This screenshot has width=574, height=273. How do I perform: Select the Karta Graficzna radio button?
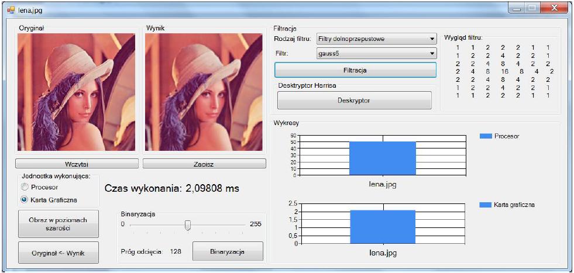coord(25,200)
